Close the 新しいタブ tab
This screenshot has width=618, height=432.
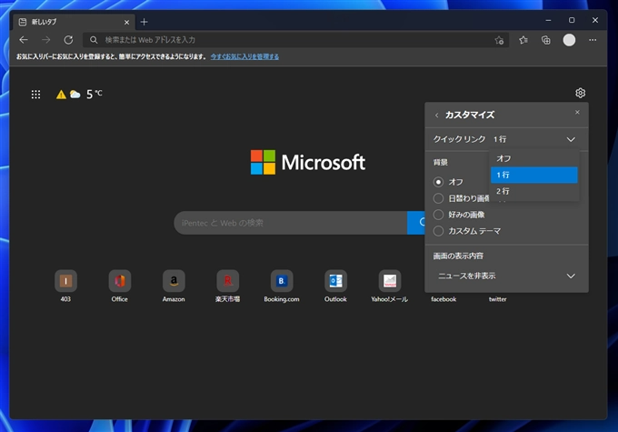click(x=126, y=22)
